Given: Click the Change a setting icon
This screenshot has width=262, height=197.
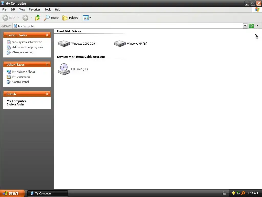Looking at the screenshot, I should coord(9,53).
